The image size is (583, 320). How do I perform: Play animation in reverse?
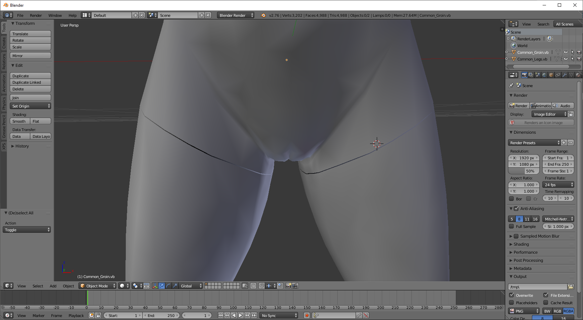[x=234, y=315]
